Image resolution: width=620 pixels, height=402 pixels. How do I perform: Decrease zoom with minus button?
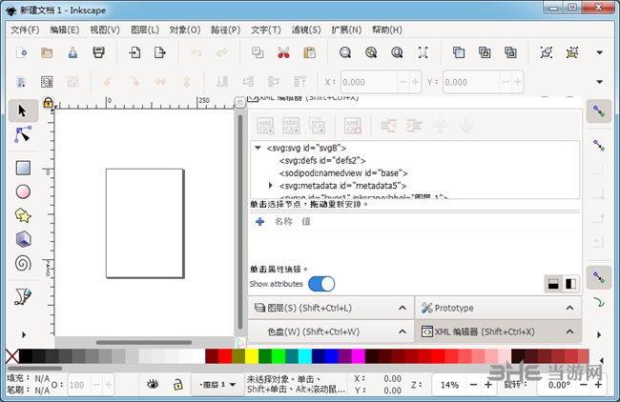tap(474, 385)
